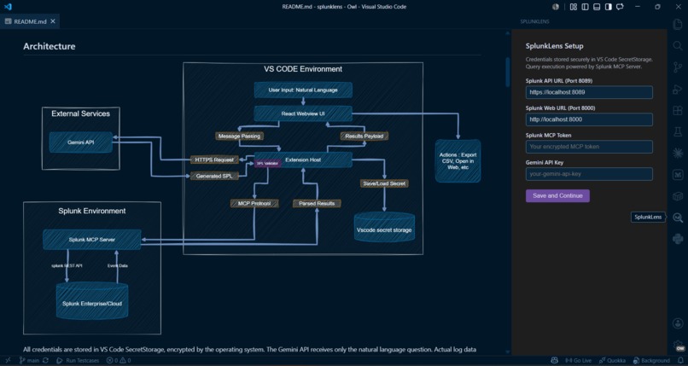Viewport: 688px width, 366px height.
Task: Click the Extension Host box in diagram
Action: coord(303,160)
